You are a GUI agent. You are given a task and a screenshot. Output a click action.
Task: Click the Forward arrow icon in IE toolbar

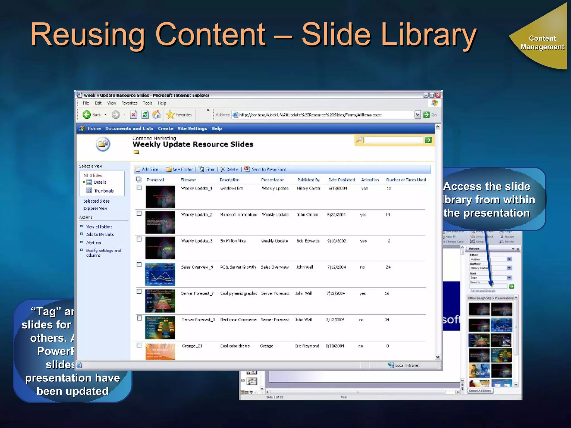pos(115,115)
